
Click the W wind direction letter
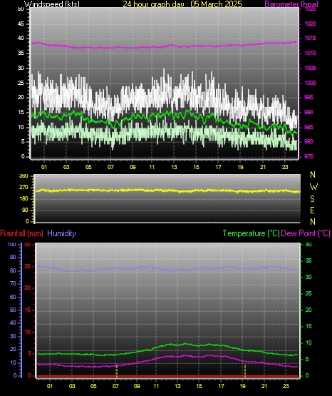click(x=313, y=187)
